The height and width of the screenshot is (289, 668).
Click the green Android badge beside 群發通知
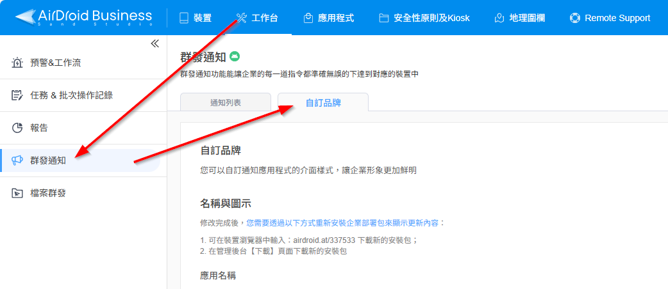pos(235,56)
